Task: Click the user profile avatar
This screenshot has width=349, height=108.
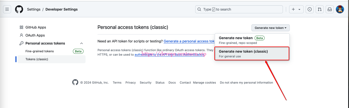Action: (x=340, y=9)
